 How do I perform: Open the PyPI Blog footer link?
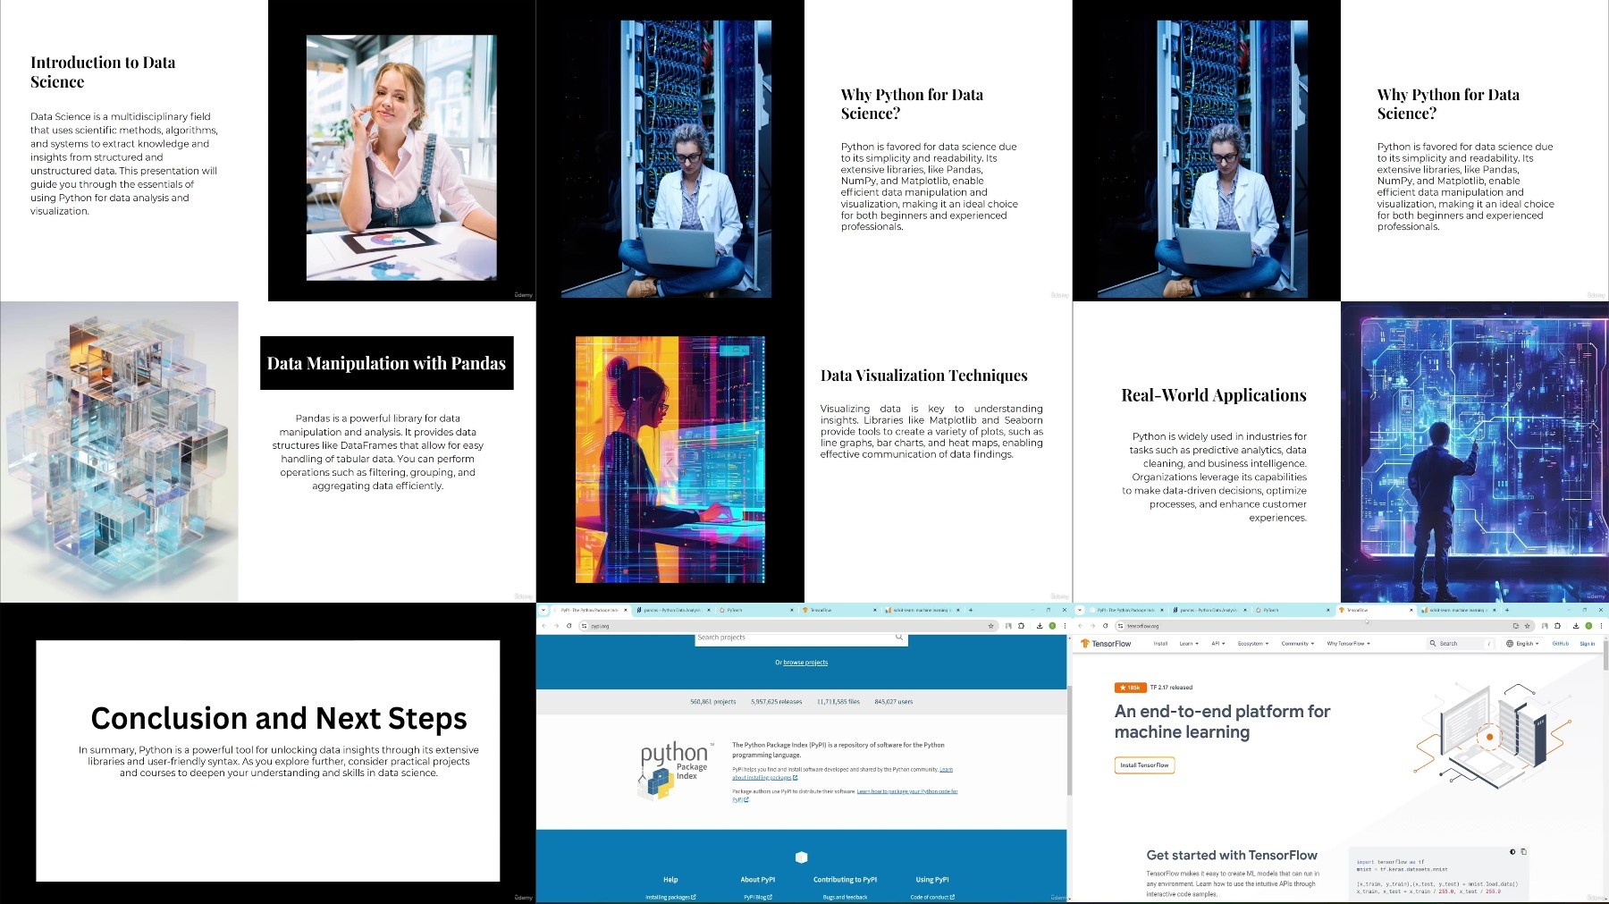pyautogui.click(x=758, y=897)
